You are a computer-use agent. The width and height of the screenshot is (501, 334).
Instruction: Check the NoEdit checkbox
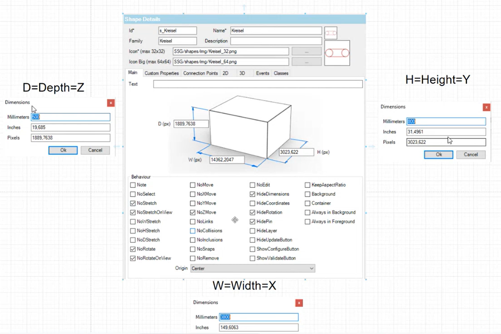click(x=252, y=185)
